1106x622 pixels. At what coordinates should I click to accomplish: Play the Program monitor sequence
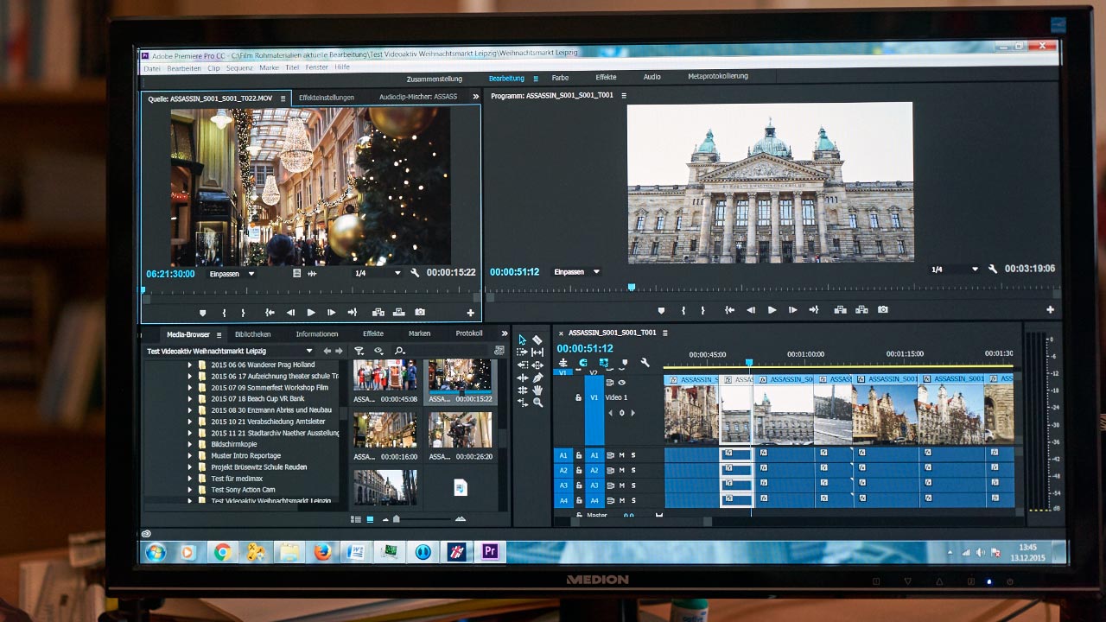point(772,310)
